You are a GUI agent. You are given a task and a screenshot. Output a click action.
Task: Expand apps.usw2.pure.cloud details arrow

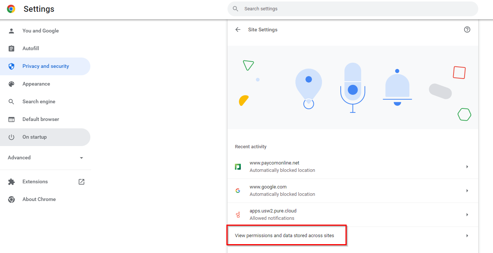[x=467, y=215]
